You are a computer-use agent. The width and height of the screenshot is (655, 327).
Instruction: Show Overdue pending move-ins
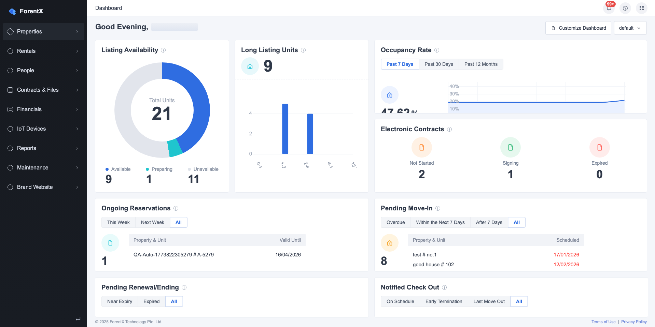395,223
